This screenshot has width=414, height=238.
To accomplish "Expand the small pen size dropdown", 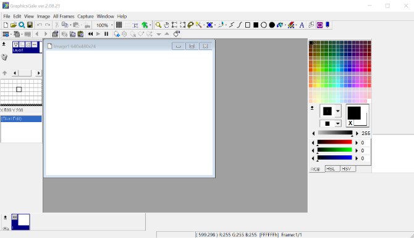I will [x=338, y=123].
